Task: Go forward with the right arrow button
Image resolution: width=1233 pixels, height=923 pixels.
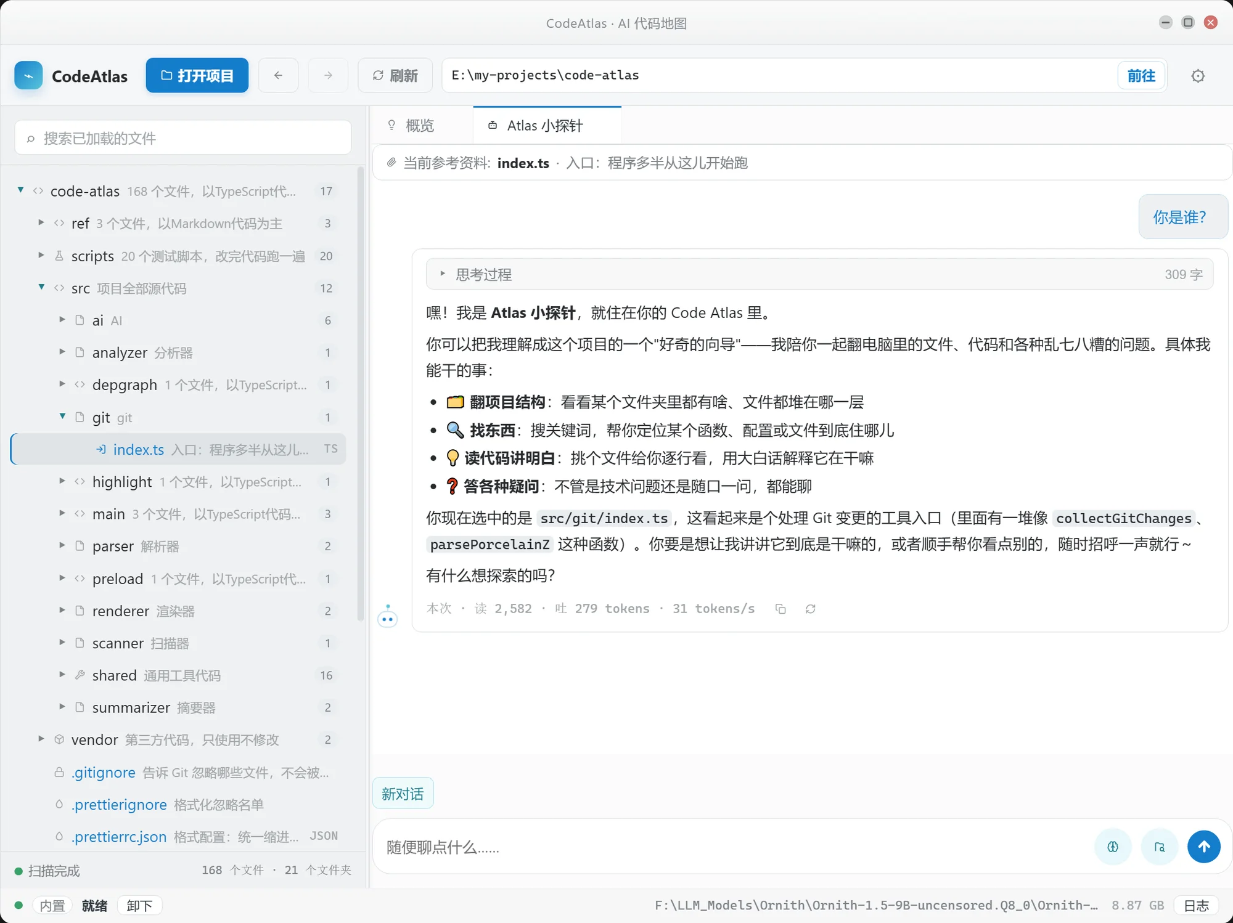Action: pos(328,75)
